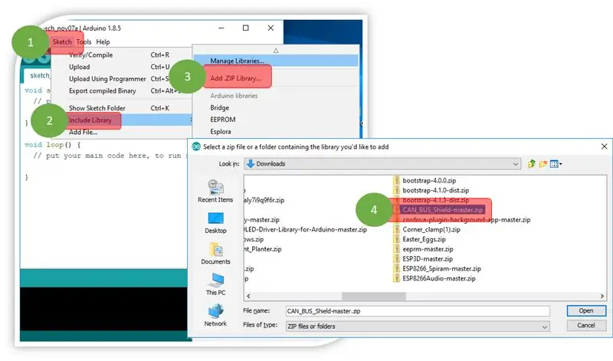Click the Open button in file dialog
The width and height of the screenshot is (613, 361).
(586, 310)
